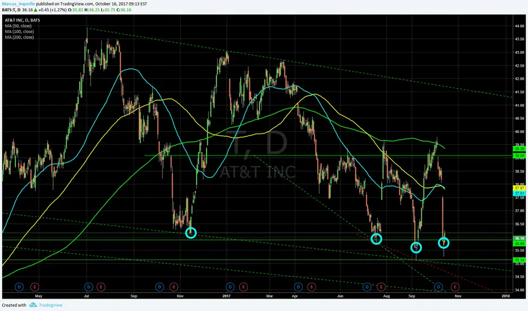Click the earnings E marker left of Aug
This screenshot has width=528, height=311.
click(x=381, y=287)
